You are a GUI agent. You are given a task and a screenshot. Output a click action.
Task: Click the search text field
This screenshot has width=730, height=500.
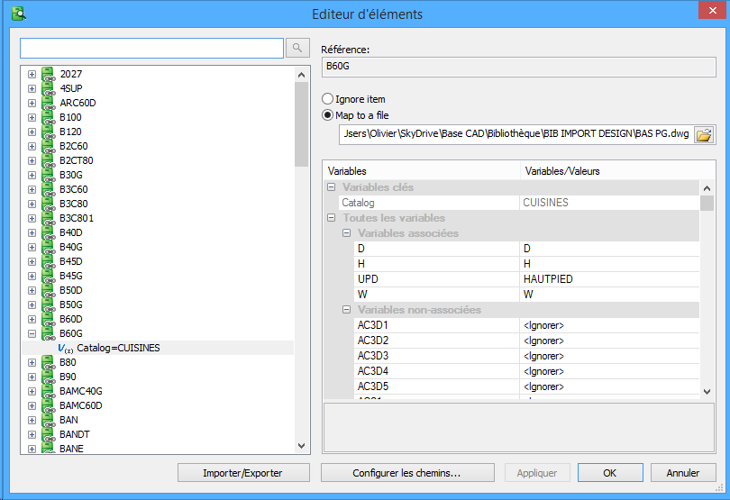(x=151, y=48)
